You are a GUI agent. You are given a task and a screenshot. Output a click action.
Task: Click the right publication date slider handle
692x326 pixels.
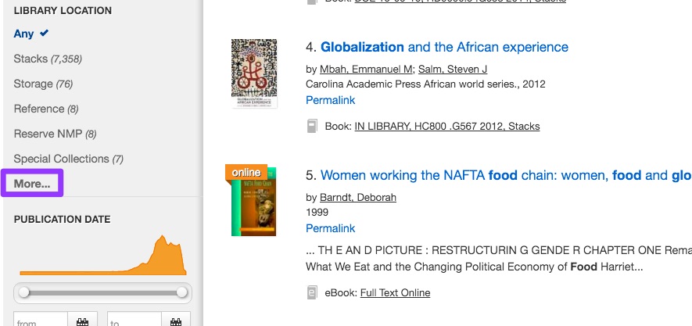pos(183,292)
